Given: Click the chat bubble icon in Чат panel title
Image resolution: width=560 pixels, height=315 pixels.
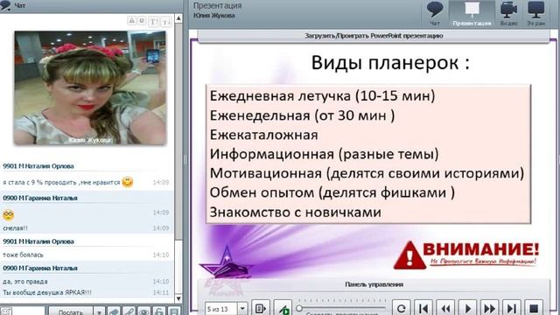Looking at the screenshot, I should click(5, 6).
